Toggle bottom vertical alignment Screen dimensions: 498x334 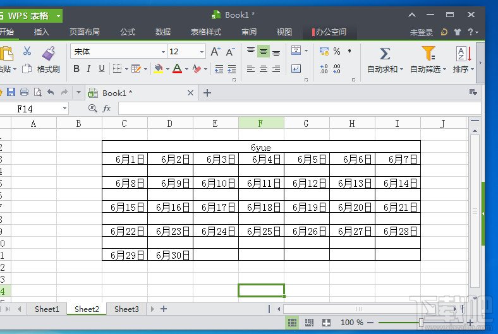pyautogui.click(x=276, y=51)
